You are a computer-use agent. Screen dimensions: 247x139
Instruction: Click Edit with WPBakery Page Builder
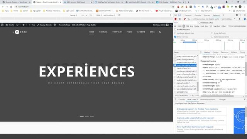coord(84,25)
